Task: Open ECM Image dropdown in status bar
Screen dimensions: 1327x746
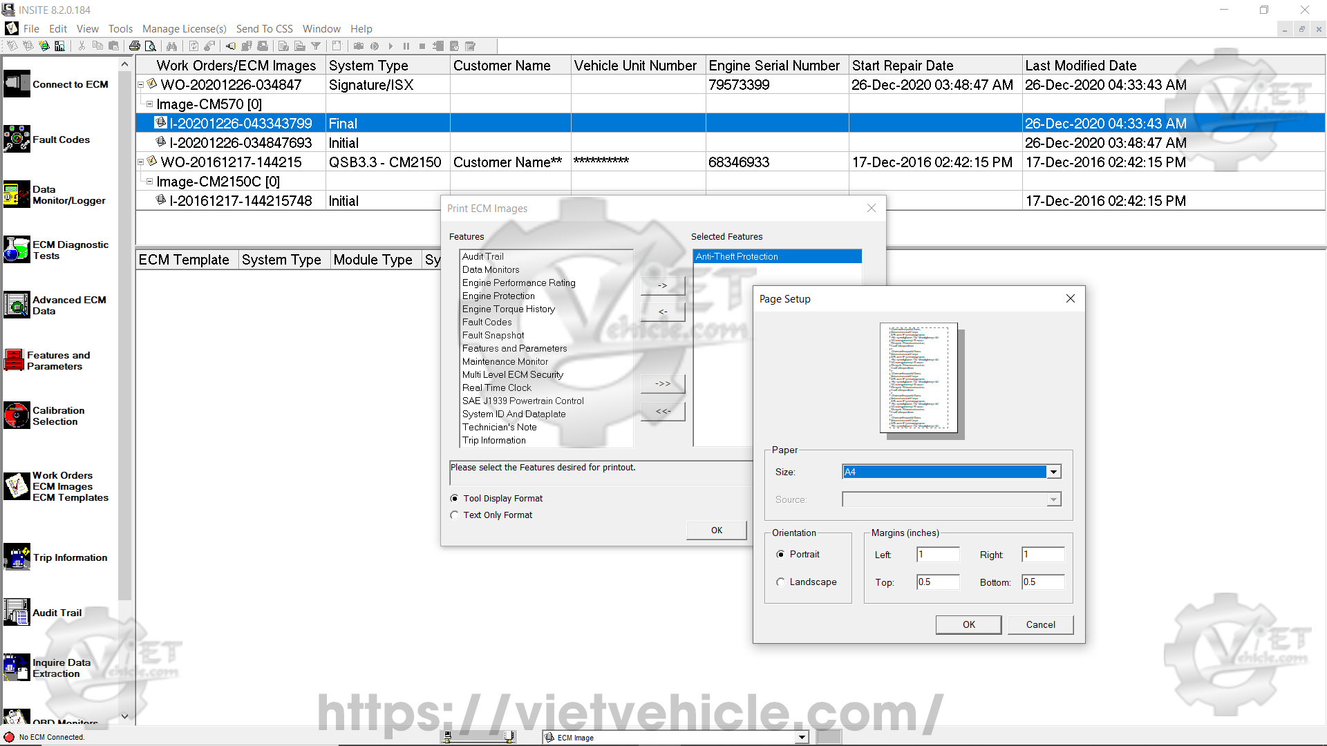Action: (x=802, y=738)
